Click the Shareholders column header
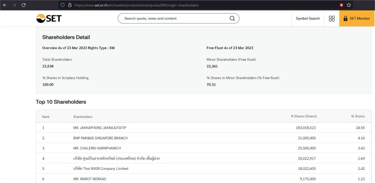This screenshot has width=375, height=183. 83,116
